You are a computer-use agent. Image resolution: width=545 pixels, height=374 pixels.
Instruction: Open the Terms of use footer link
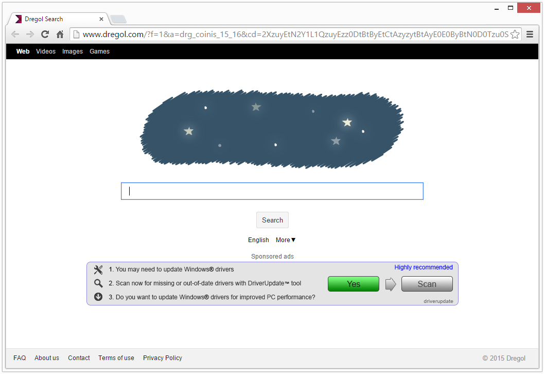coord(116,358)
